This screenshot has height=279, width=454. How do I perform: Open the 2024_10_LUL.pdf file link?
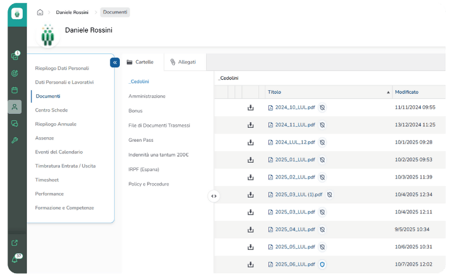[x=295, y=108]
